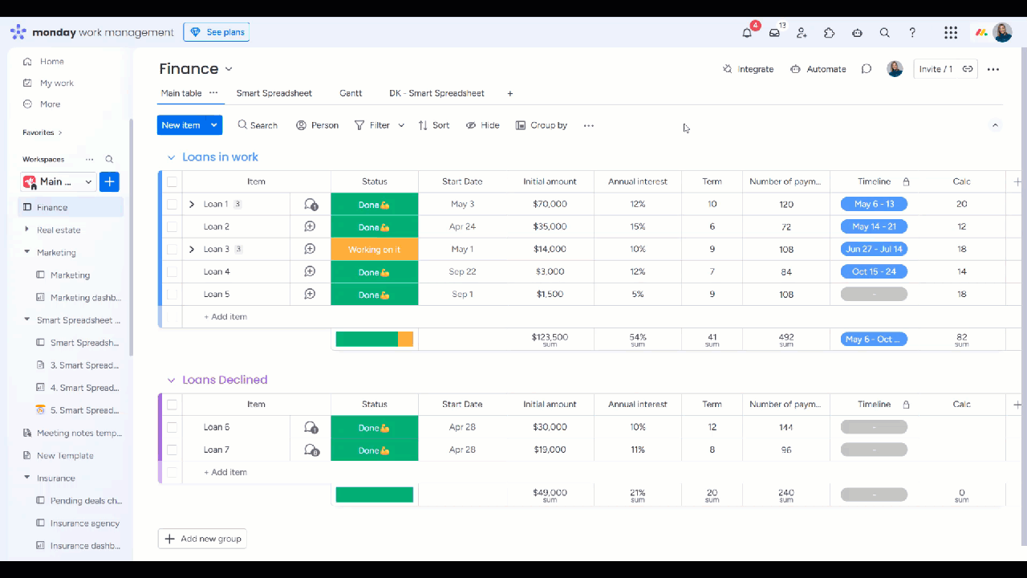Open the products switcher grid icon
This screenshot has height=578, width=1027.
(951, 33)
